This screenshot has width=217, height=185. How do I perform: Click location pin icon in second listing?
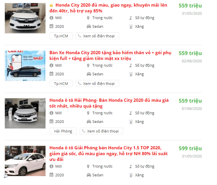pos(88,65)
